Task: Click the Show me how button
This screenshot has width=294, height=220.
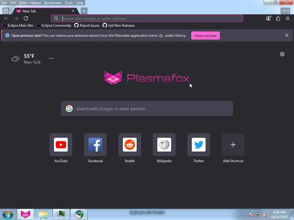Action: pyautogui.click(x=206, y=36)
